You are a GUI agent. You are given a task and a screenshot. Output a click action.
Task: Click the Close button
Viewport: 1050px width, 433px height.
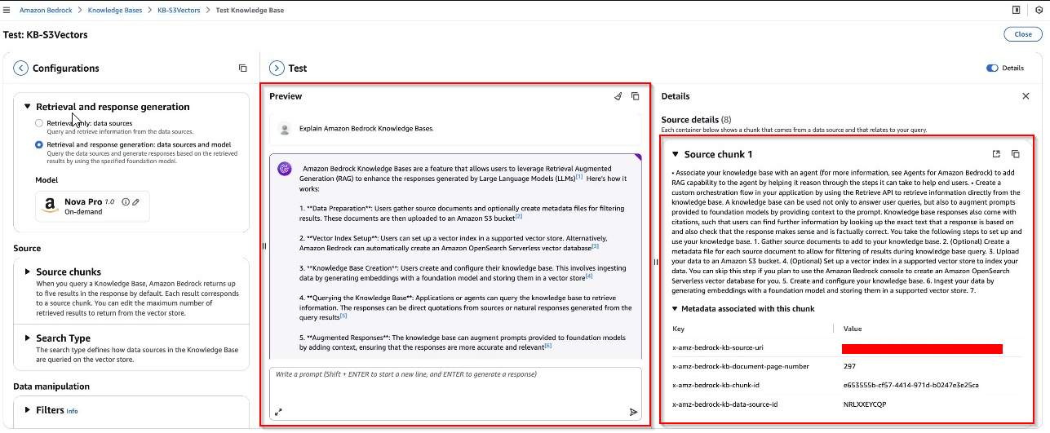pyautogui.click(x=1022, y=34)
